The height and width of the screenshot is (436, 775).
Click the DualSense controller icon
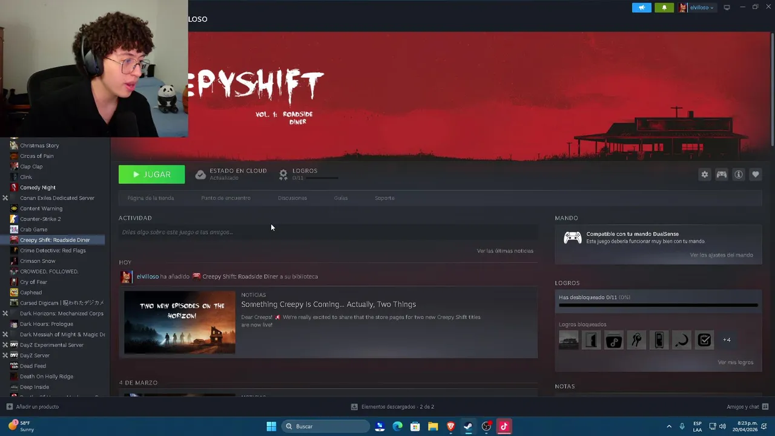point(572,237)
